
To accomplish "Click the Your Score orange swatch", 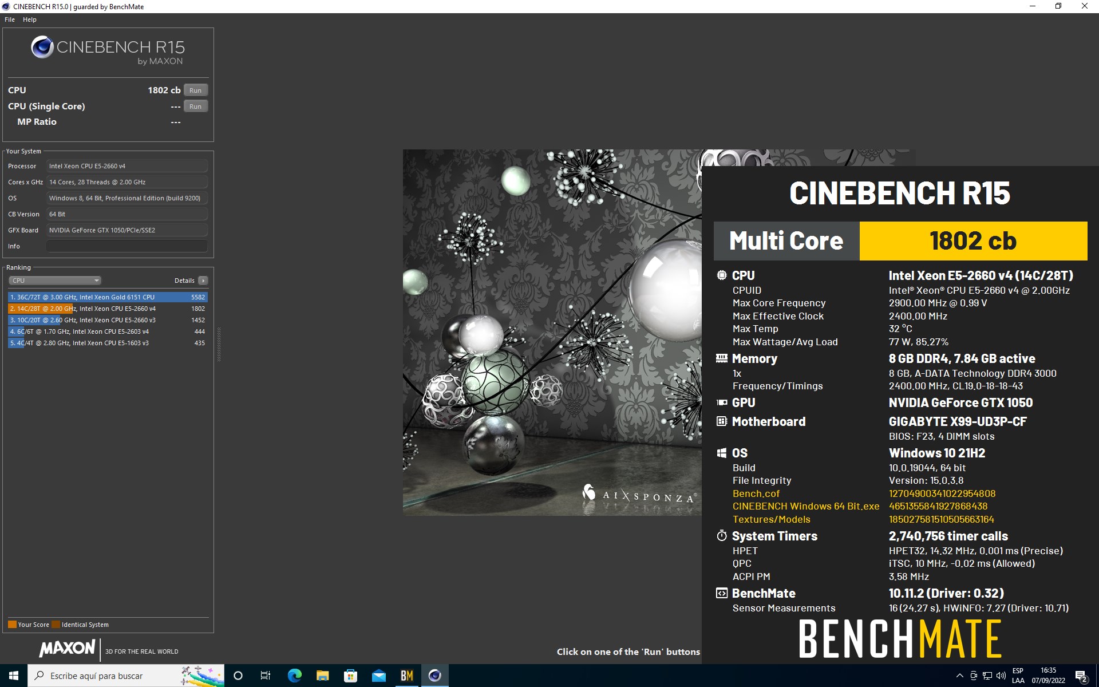I will [x=12, y=625].
